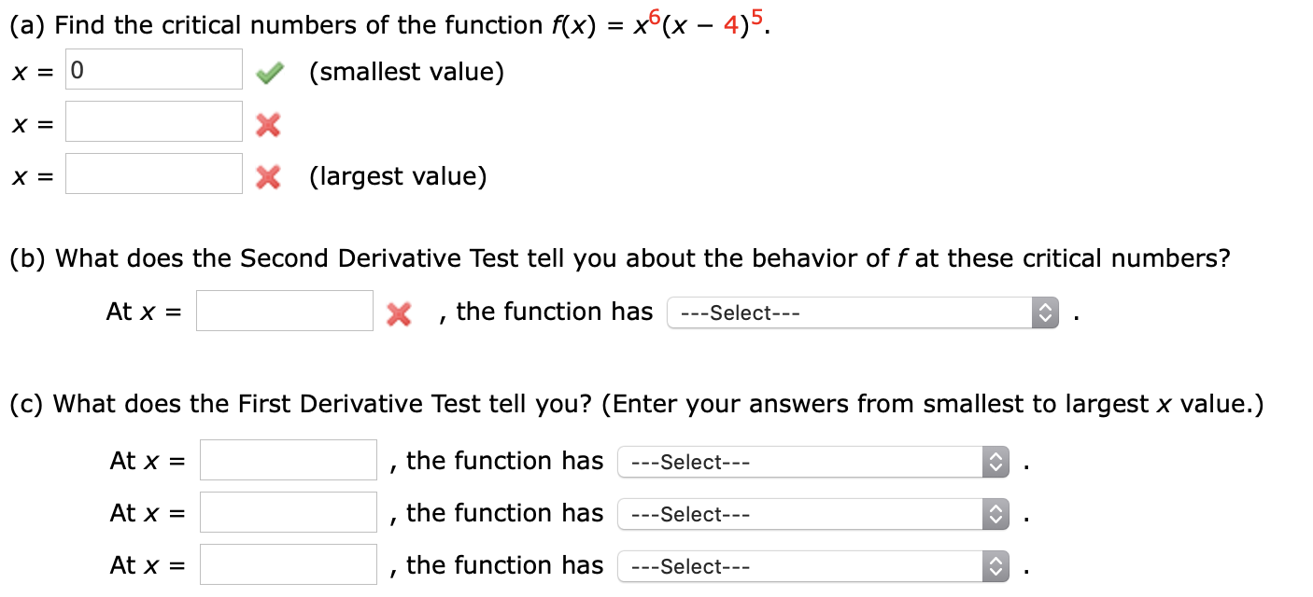Click the red X beside the second critical number
The image size is (1313, 597).
point(269,123)
